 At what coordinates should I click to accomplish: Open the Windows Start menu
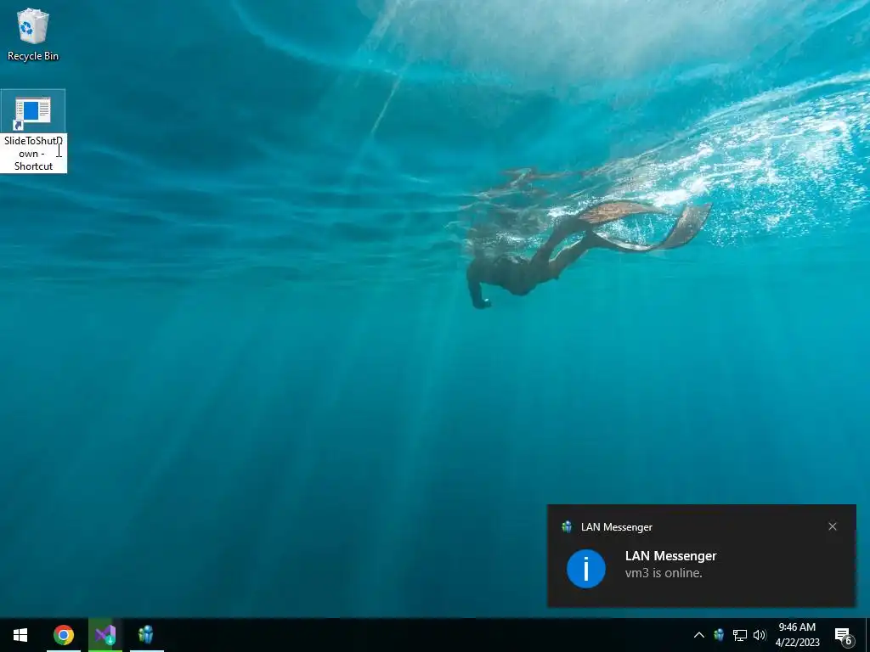click(x=20, y=635)
